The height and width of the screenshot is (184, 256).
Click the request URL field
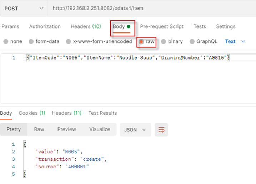pos(152,8)
